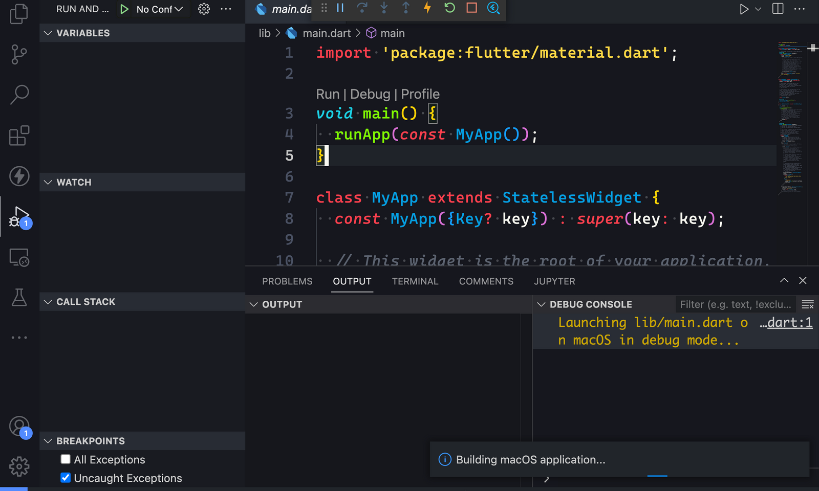Focus the debug console filter field

[736, 304]
